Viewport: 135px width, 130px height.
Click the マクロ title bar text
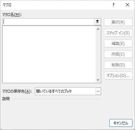[x=7, y=5]
